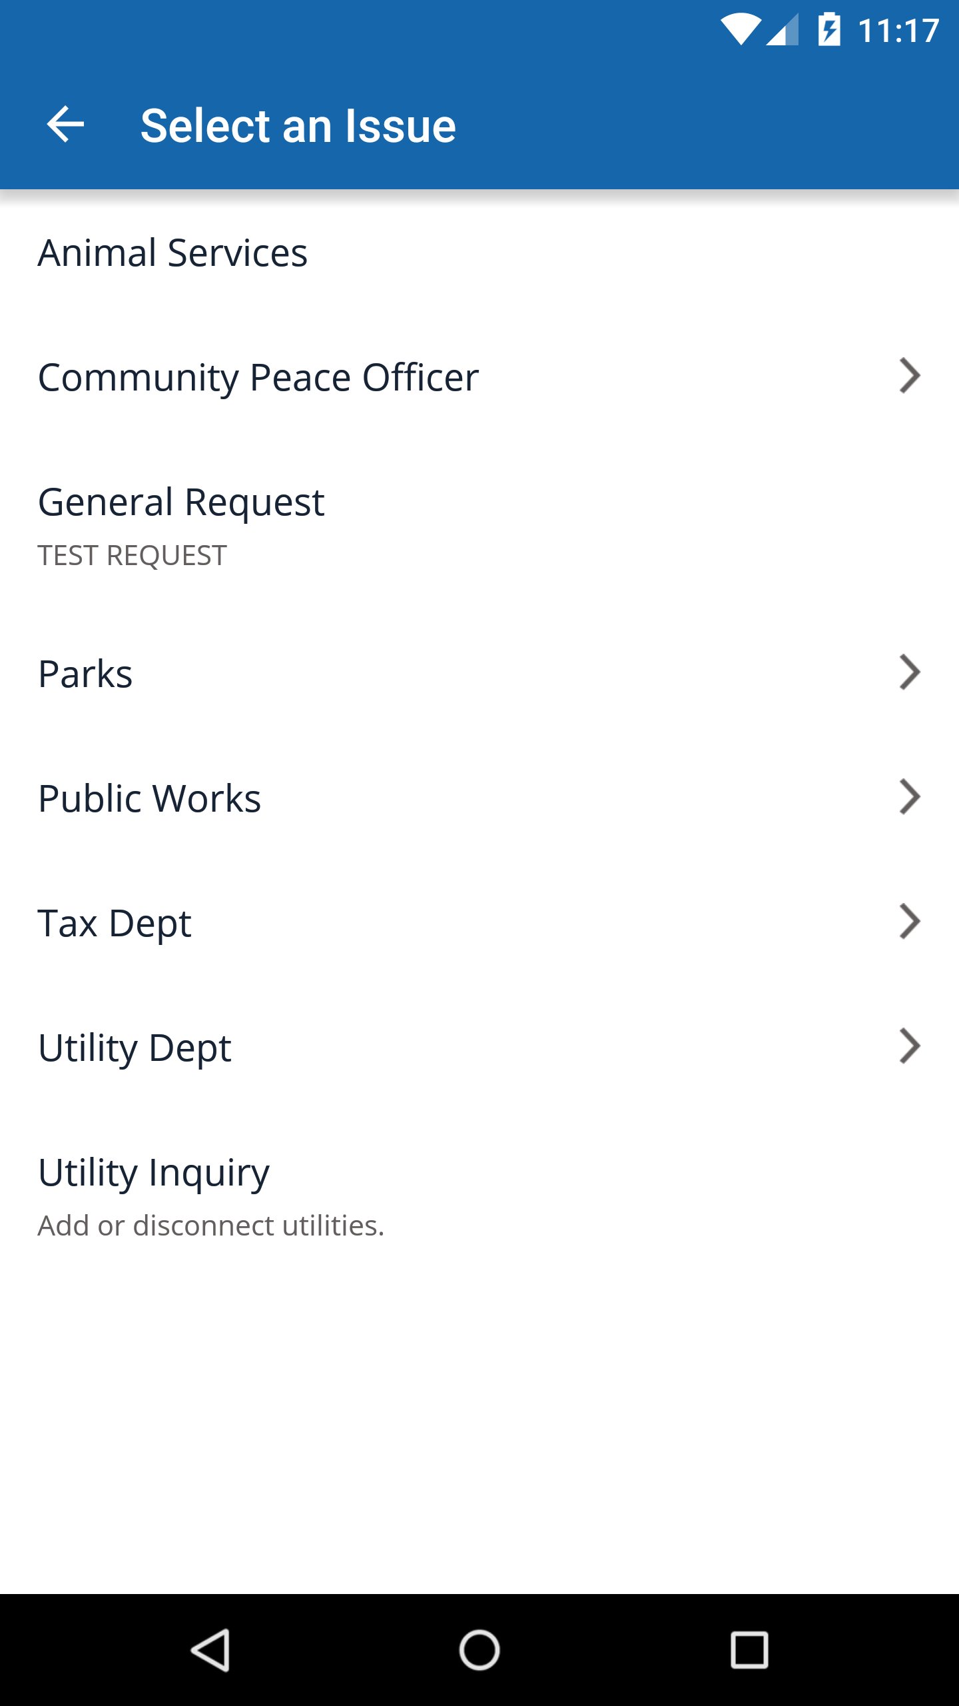
Task: Tap the Android home circle button
Action: (479, 1650)
